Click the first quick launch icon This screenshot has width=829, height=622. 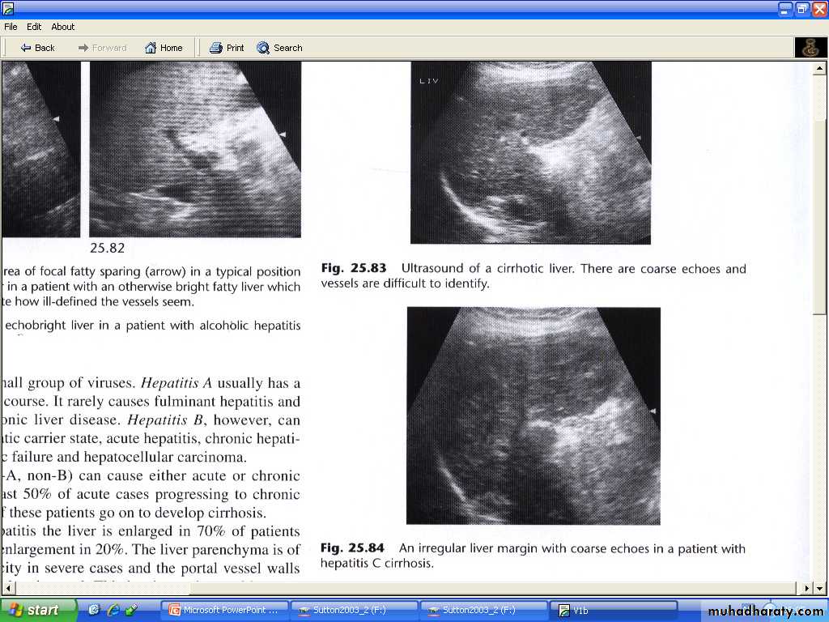pos(95,610)
